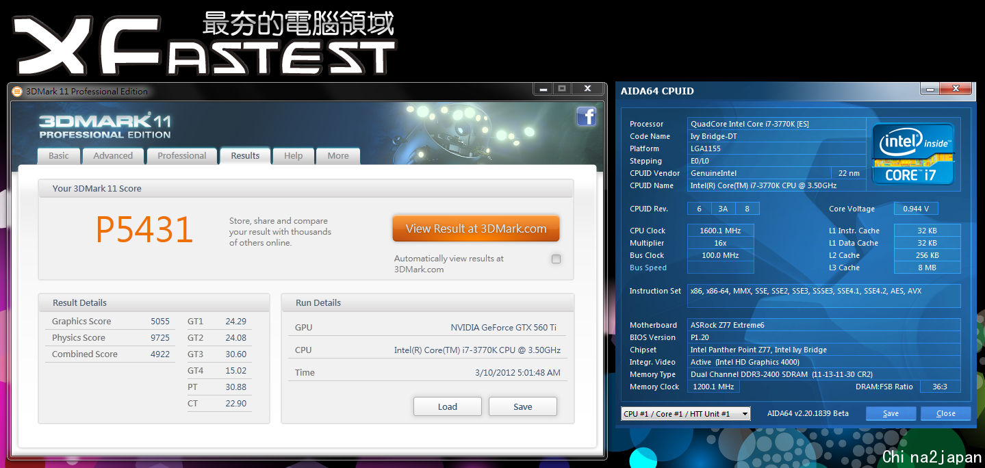
Task: Click the Stepping value E0/L0
Action: click(x=777, y=161)
